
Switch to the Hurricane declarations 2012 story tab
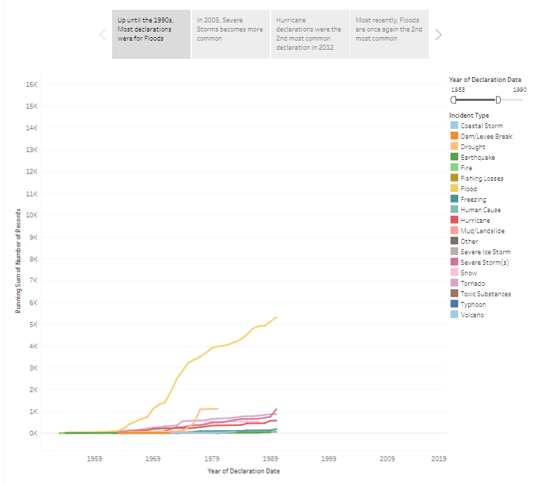[310, 34]
